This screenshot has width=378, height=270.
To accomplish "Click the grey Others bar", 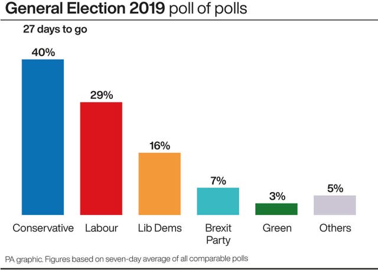I will pos(335,205).
